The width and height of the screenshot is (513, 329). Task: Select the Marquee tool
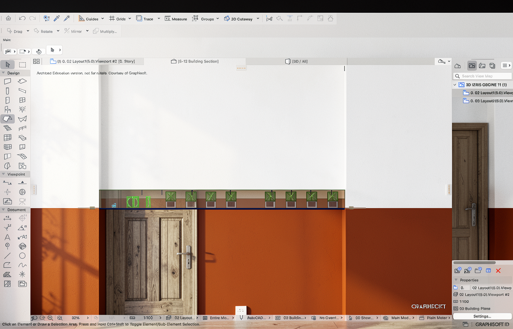coord(23,65)
